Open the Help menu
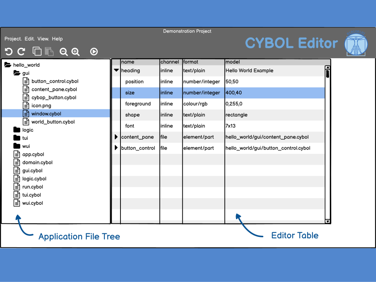Screen dimensions: 376x282 coord(57,39)
